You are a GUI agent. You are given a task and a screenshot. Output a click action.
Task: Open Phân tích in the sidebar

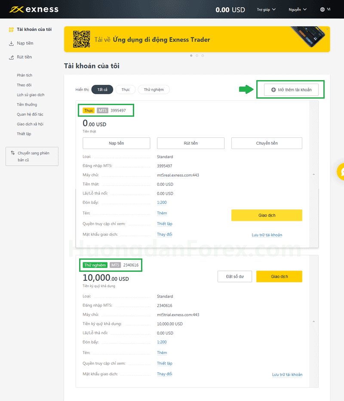25,75
